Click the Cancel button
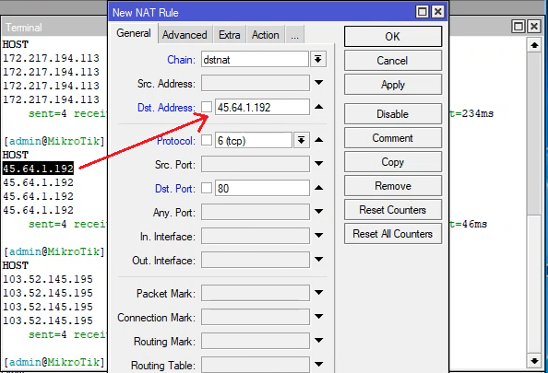Viewport: 548px width, 373px height. (393, 61)
